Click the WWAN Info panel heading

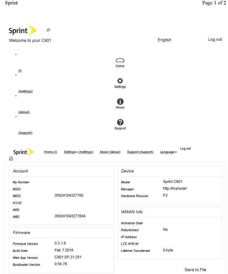coord(132,212)
